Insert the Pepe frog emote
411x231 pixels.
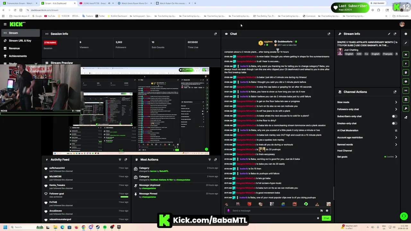283,204
